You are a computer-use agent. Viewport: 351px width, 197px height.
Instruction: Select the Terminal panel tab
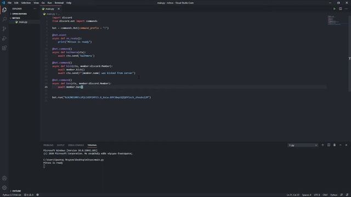[x=92, y=145]
